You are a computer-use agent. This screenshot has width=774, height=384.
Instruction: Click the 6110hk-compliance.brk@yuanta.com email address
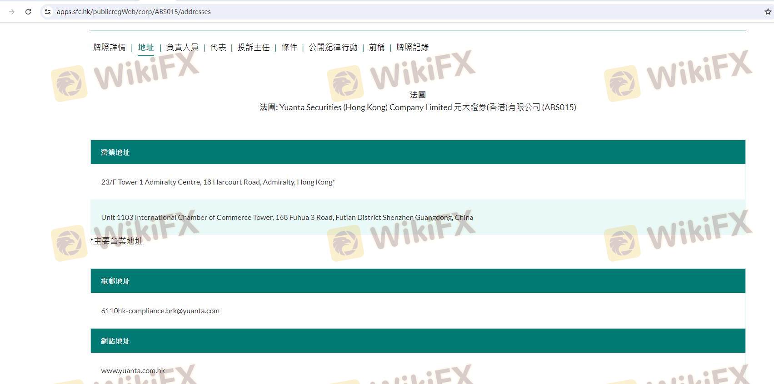[160, 311]
